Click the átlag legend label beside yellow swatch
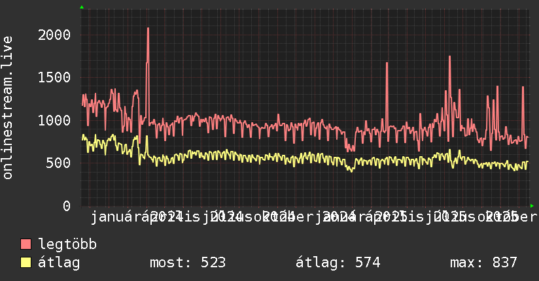The width and height of the screenshot is (539, 281). [59, 263]
